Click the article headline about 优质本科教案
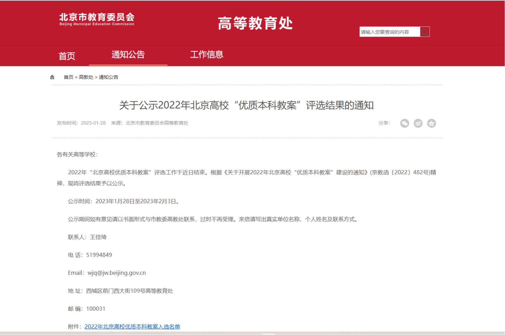505x335 pixels. (246, 105)
